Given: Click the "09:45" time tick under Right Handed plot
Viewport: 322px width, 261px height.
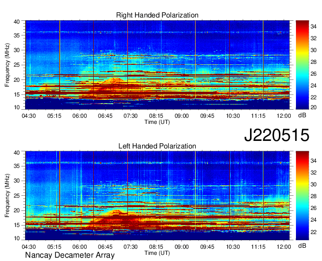Looking at the screenshot, I should pos(207,116).
